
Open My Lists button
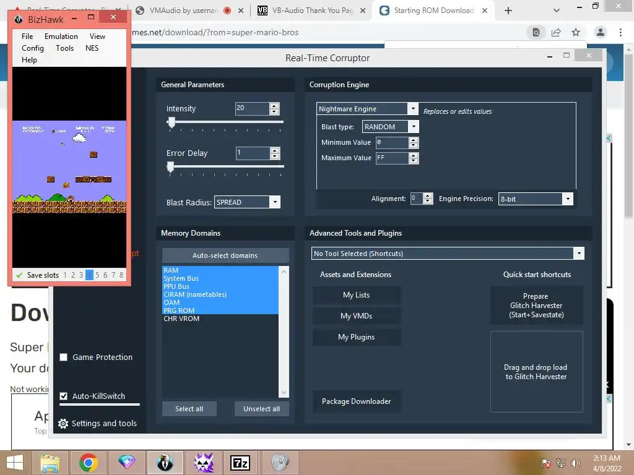tap(356, 295)
